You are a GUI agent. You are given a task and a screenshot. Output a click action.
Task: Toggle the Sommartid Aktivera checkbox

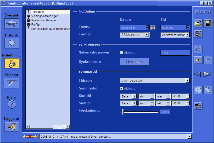121,89
